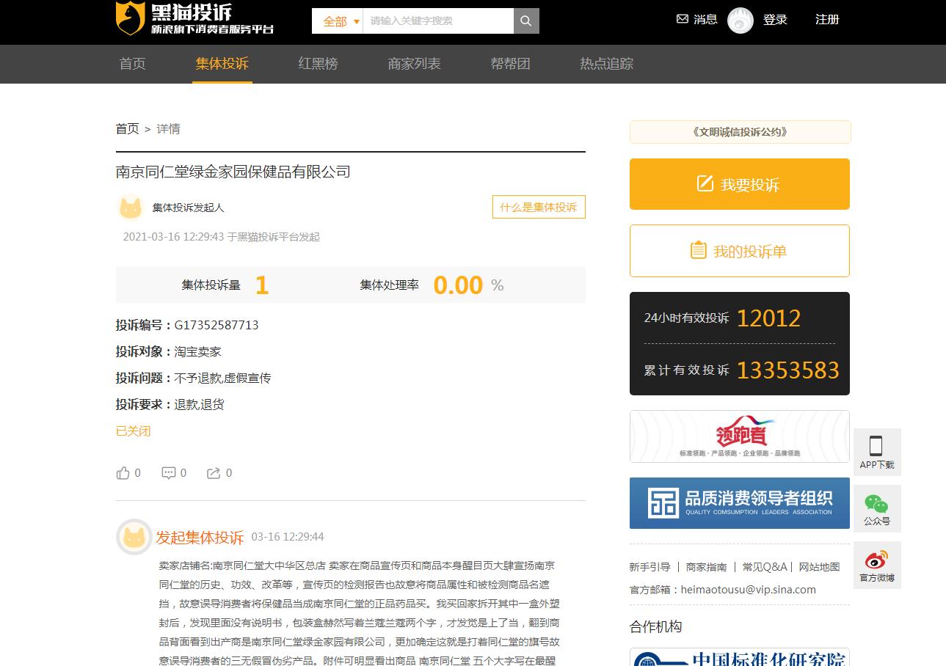Viewport: 946px width, 666px height.
Task: Switch to the 热点追踪 tab
Action: (x=605, y=64)
